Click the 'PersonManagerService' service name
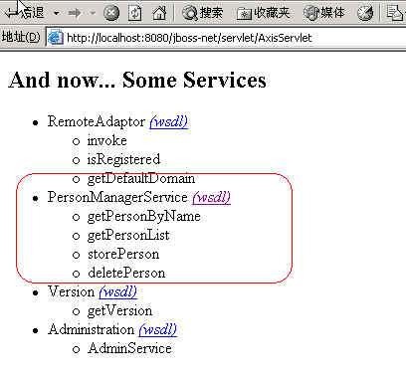The height and width of the screenshot is (379, 406). [117, 197]
